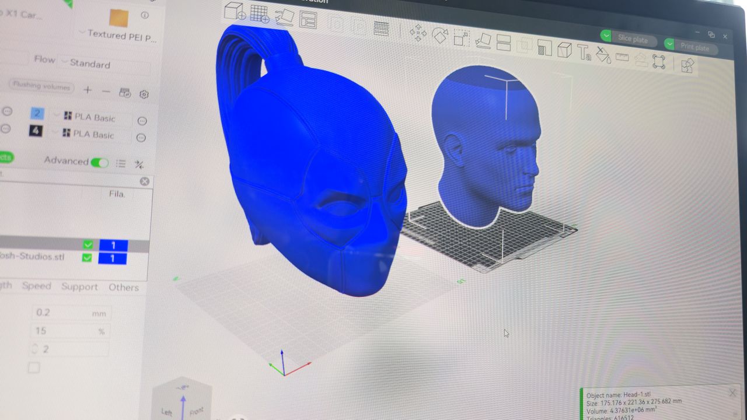Image resolution: width=747 pixels, height=420 pixels.
Task: Click the plus icon to add filament
Action: click(x=88, y=90)
